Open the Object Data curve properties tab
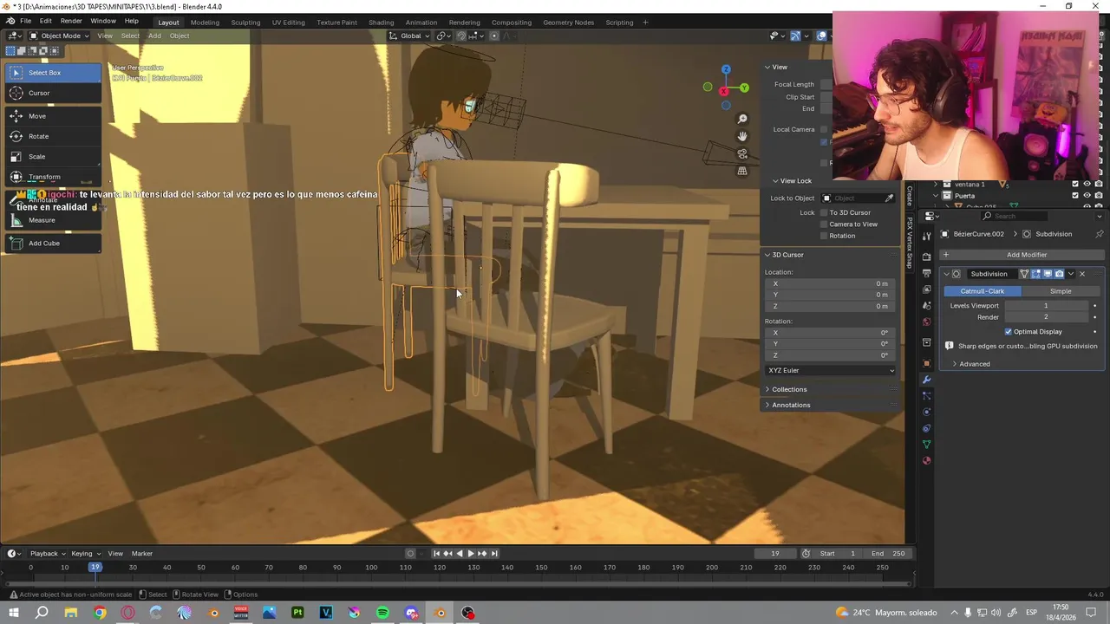 [x=926, y=445]
